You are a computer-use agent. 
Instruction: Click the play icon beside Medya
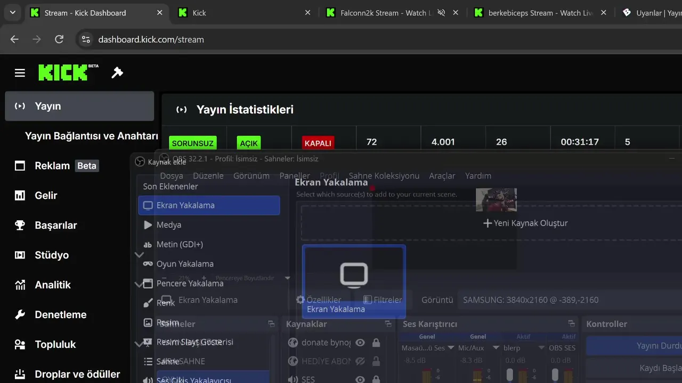(x=148, y=225)
